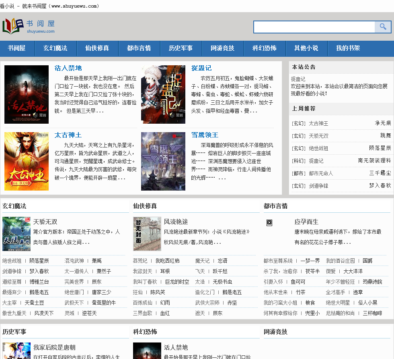Open 我叫丁春秋 in the list

[x=145, y=282]
